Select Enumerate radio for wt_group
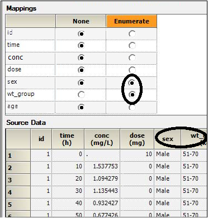 132,95
